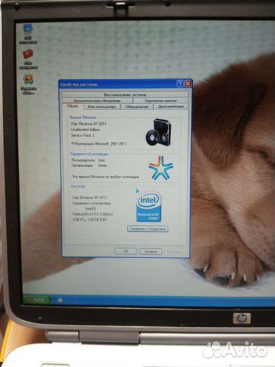Open the third desktop icon with picture
This screenshot has height=367, width=275.
[x=29, y=84]
